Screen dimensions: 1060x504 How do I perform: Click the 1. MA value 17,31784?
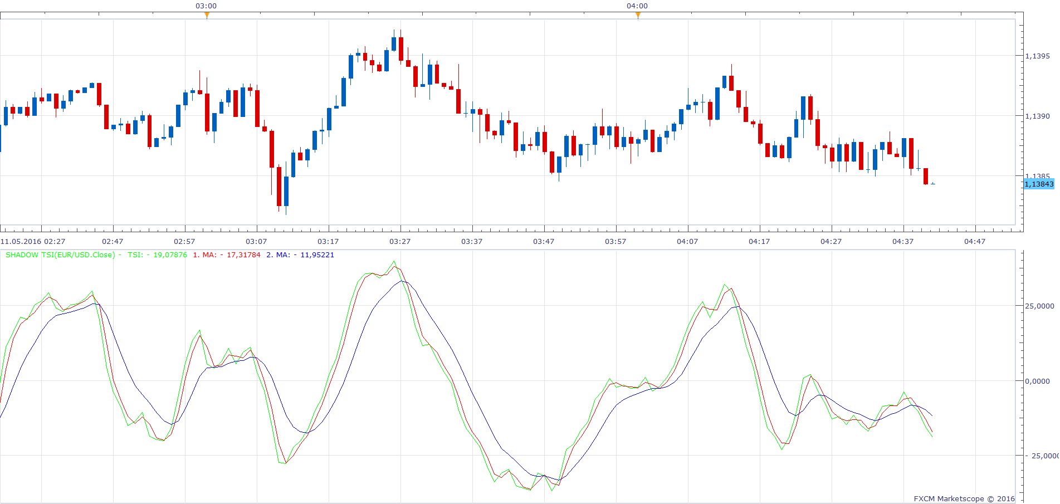click(x=243, y=255)
